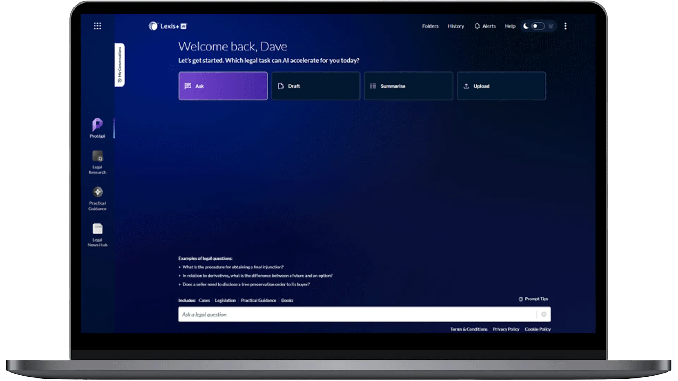Open the Prompt Tips link
Viewport: 678px width, 381px height.
[x=533, y=299]
